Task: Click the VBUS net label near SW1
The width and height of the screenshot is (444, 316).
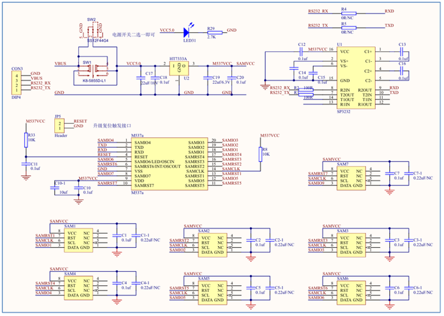Action: coord(61,63)
